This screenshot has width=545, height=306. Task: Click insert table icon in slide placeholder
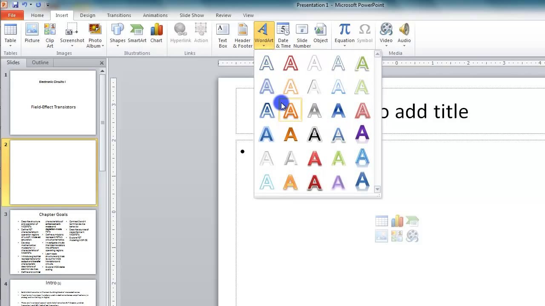coord(381,221)
